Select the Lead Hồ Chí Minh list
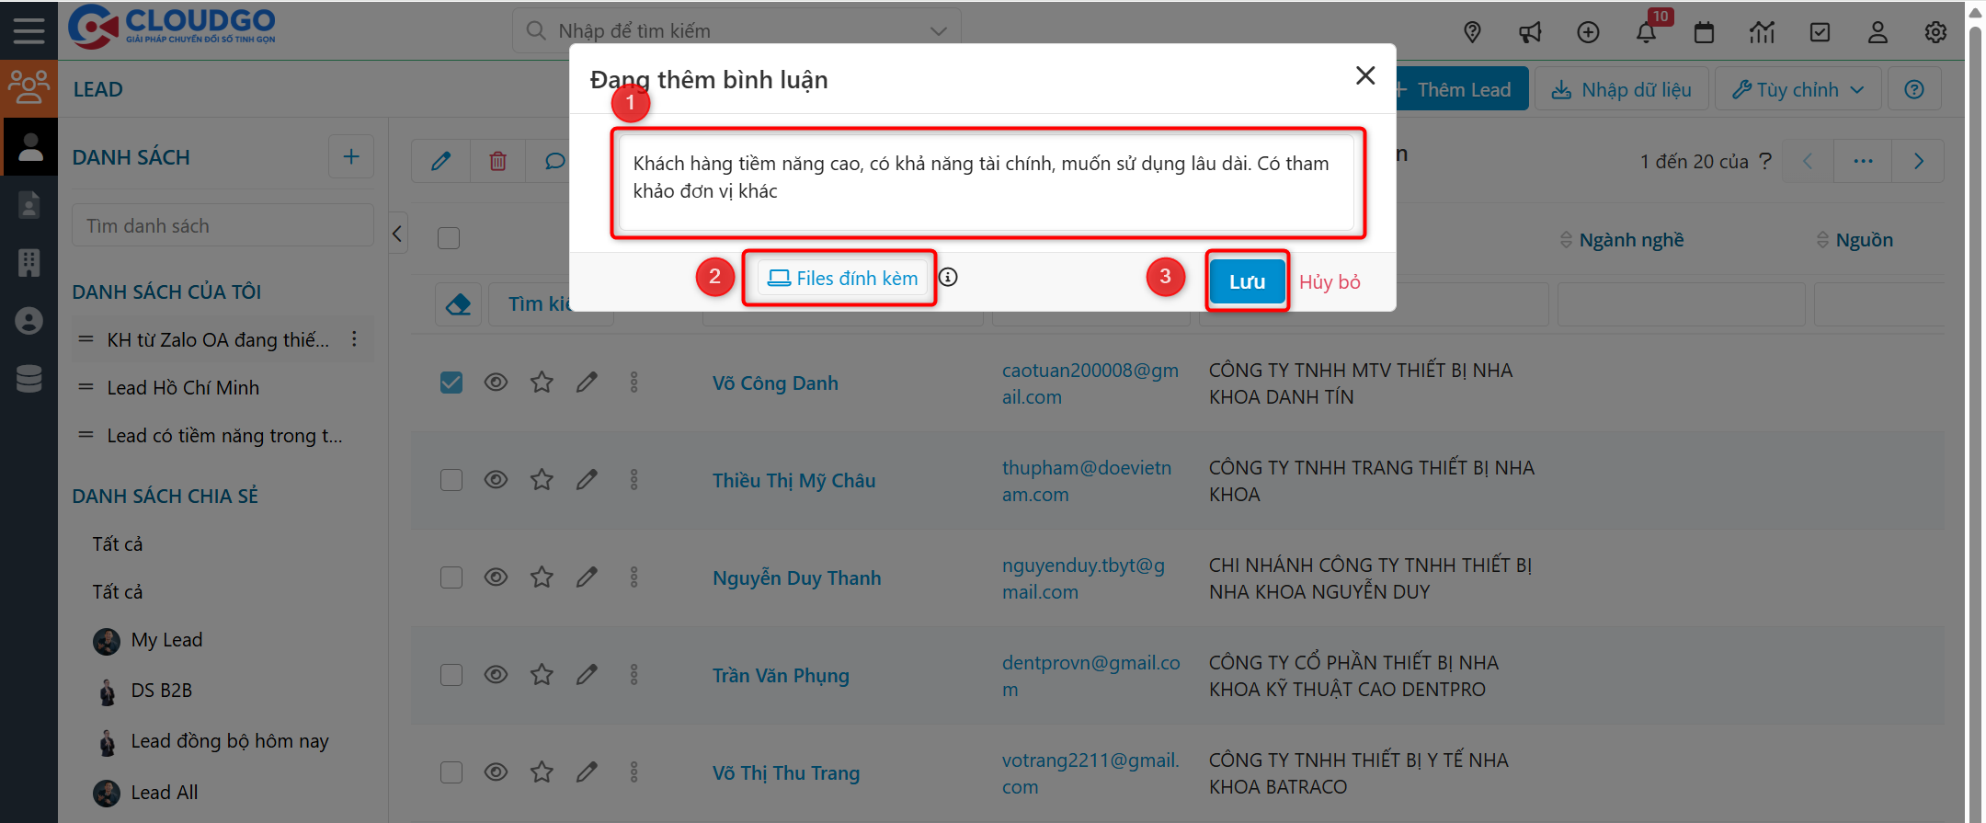1986x823 pixels. [183, 388]
